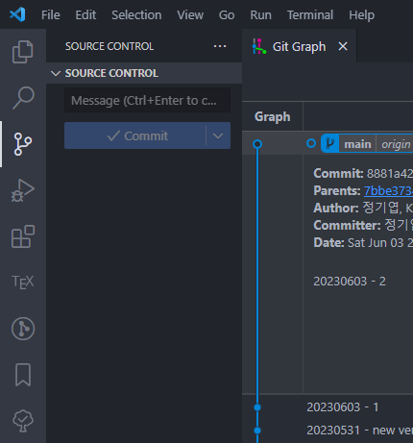Image resolution: width=413 pixels, height=443 pixels.
Task: Open the Go menu
Action: click(x=227, y=15)
